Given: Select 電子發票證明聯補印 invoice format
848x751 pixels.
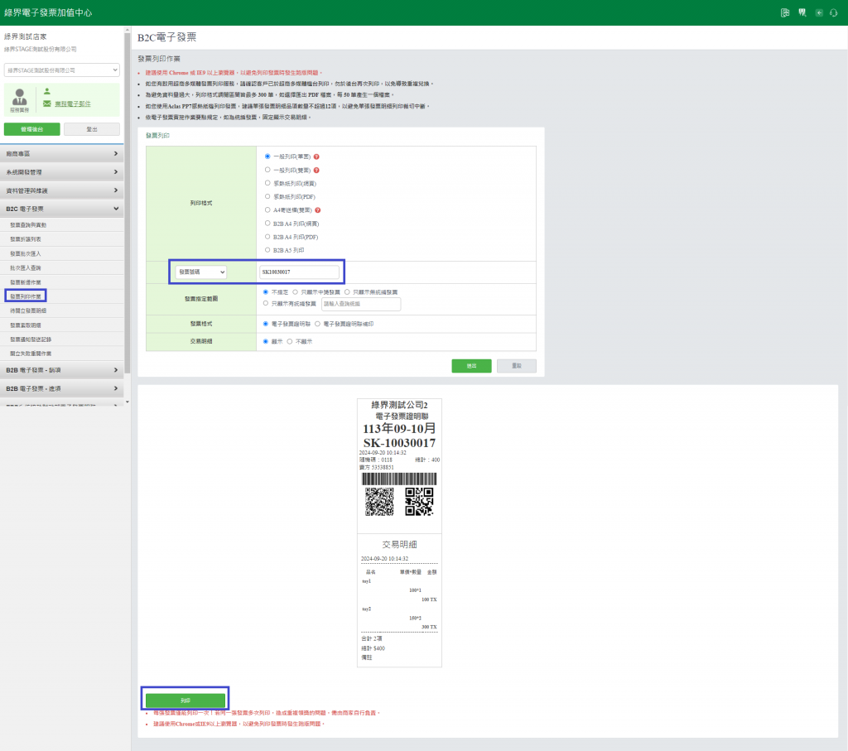Looking at the screenshot, I should tap(317, 324).
